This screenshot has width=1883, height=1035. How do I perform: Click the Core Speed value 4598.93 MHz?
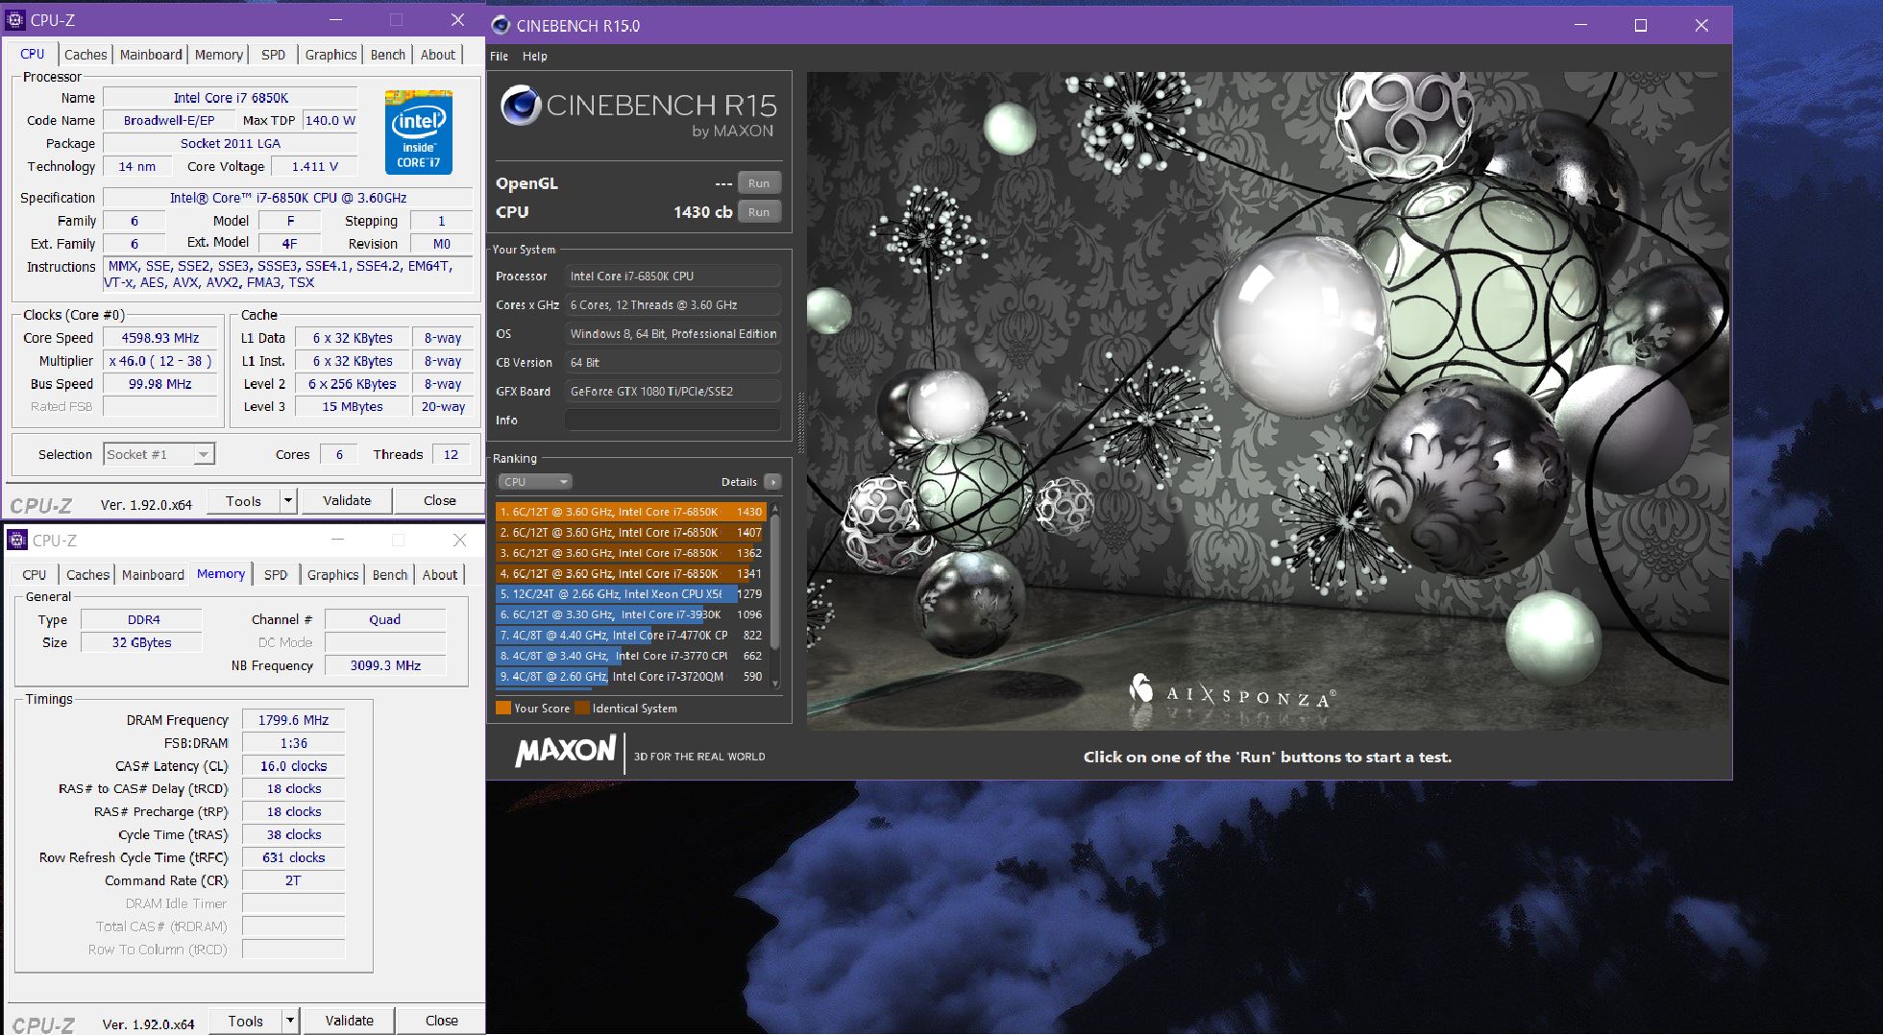tap(160, 338)
